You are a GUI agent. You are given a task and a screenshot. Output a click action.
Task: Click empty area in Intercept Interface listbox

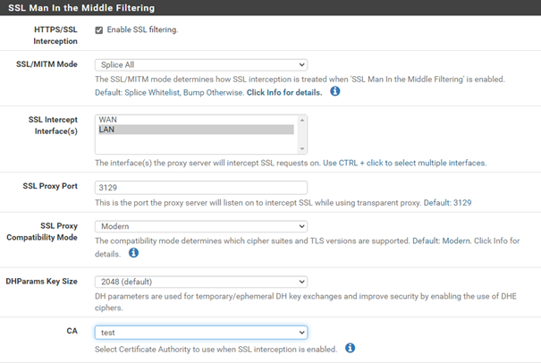click(196, 144)
